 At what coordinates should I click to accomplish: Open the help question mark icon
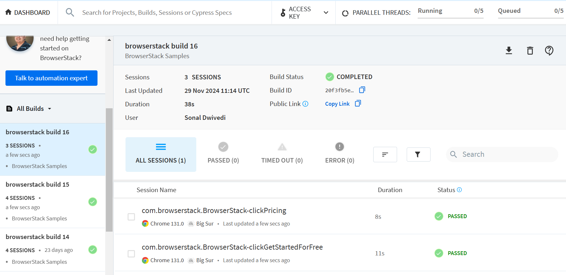[549, 50]
